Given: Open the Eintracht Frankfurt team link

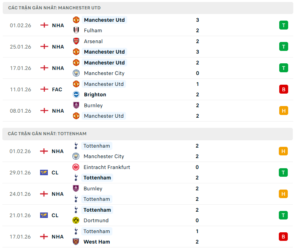Looking at the screenshot, I should [x=107, y=167].
